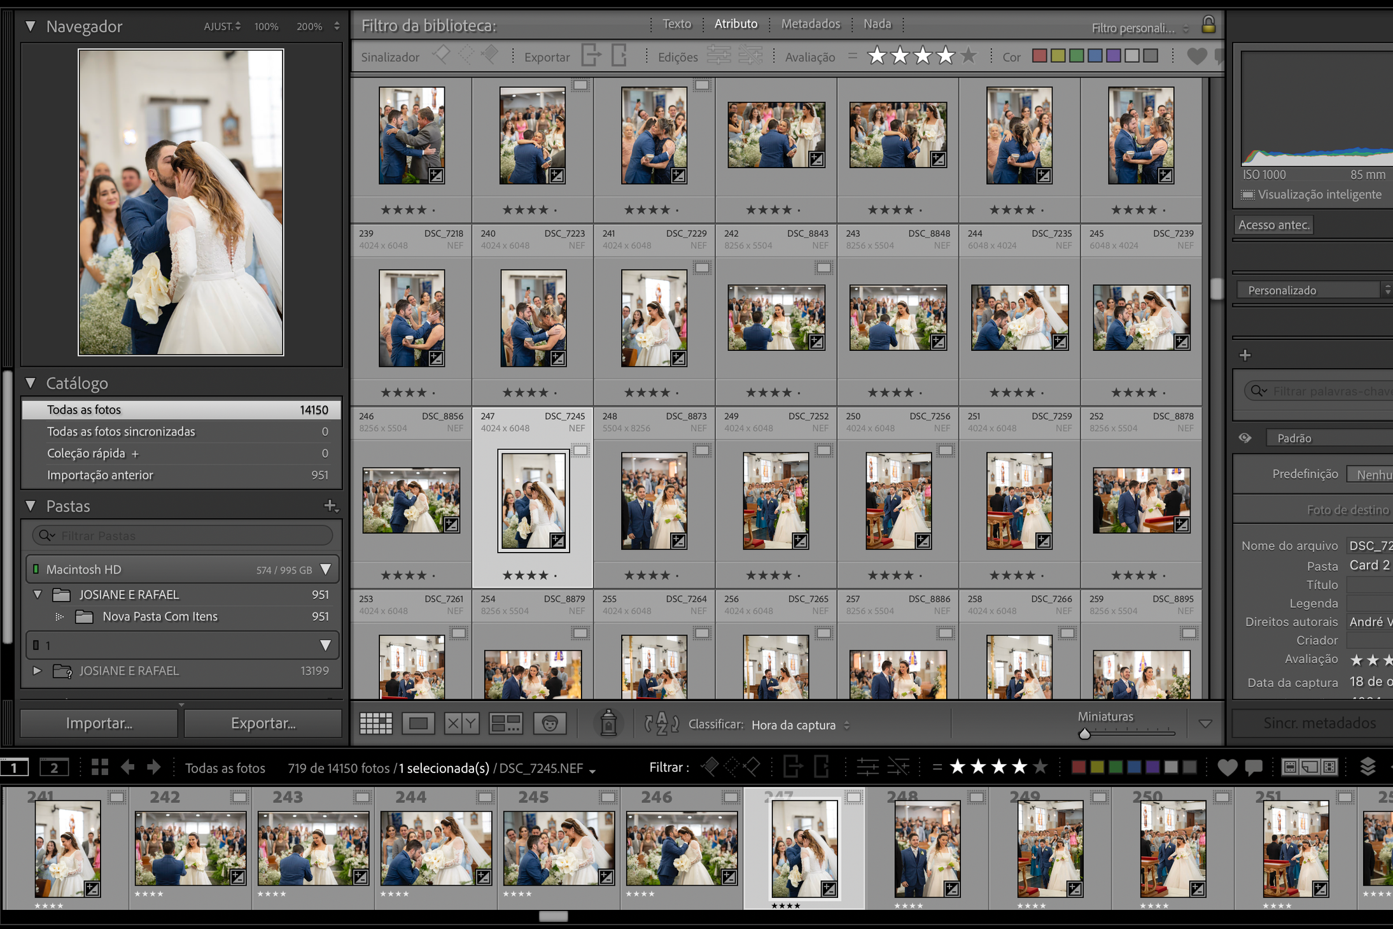Switch to the Metadados filter tab
This screenshot has height=929, width=1393.
(810, 24)
